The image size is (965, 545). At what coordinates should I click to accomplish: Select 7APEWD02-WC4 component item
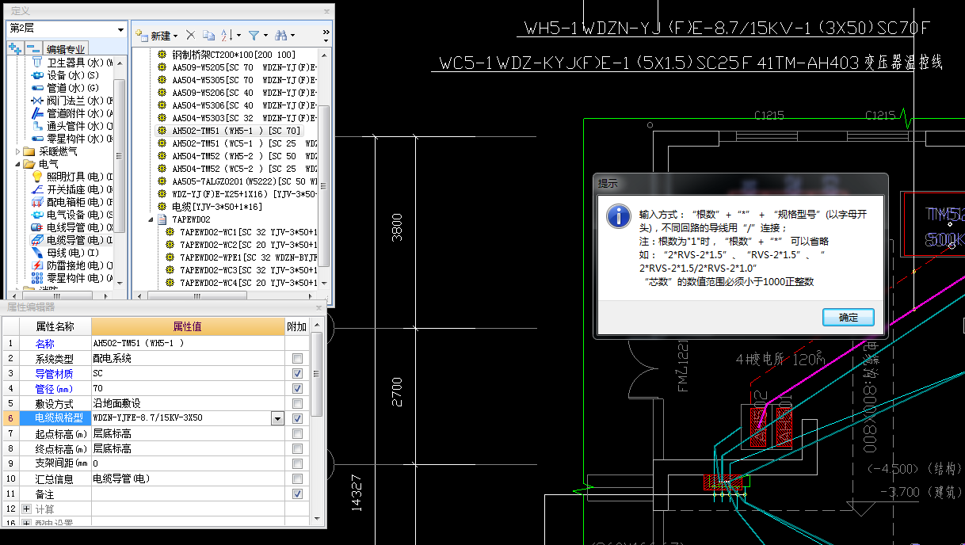(x=242, y=283)
